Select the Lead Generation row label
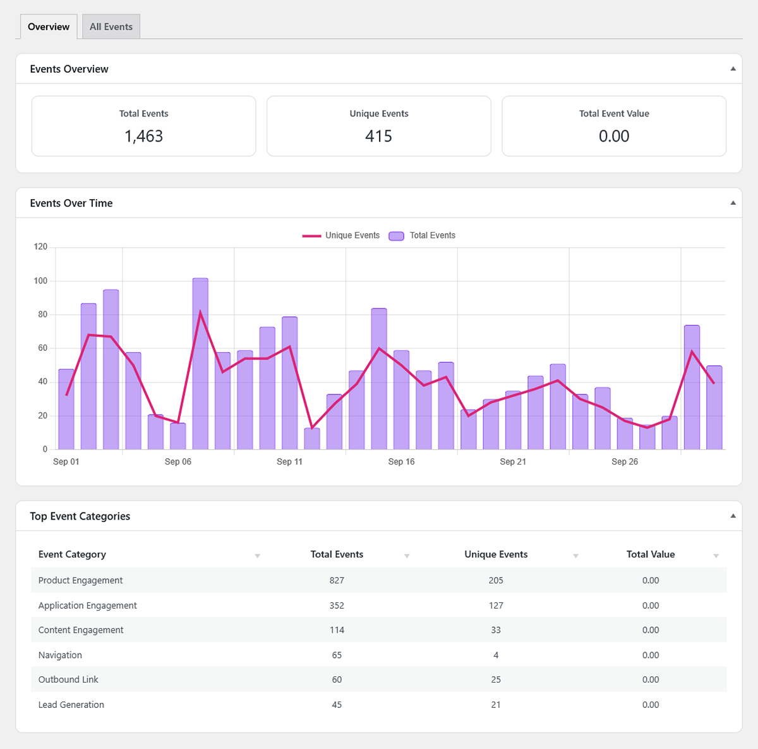The width and height of the screenshot is (758, 749). tap(71, 705)
